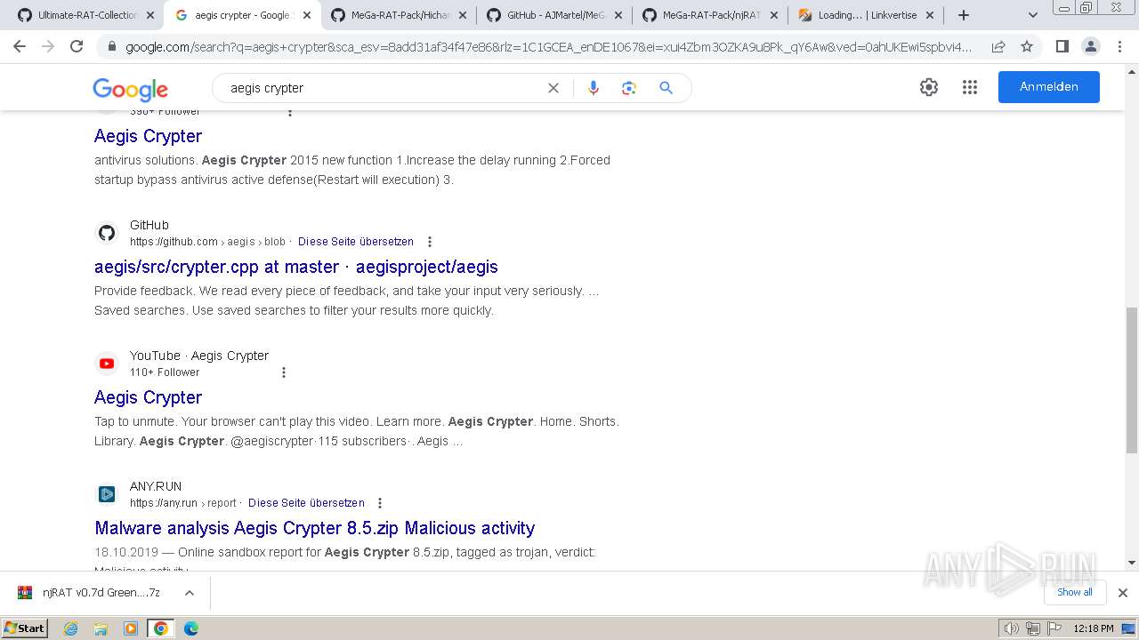The image size is (1139, 640).
Task: Clear the search box text with the X icon
Action: [x=553, y=88]
